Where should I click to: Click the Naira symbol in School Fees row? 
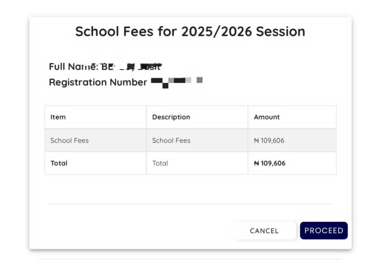point(256,141)
